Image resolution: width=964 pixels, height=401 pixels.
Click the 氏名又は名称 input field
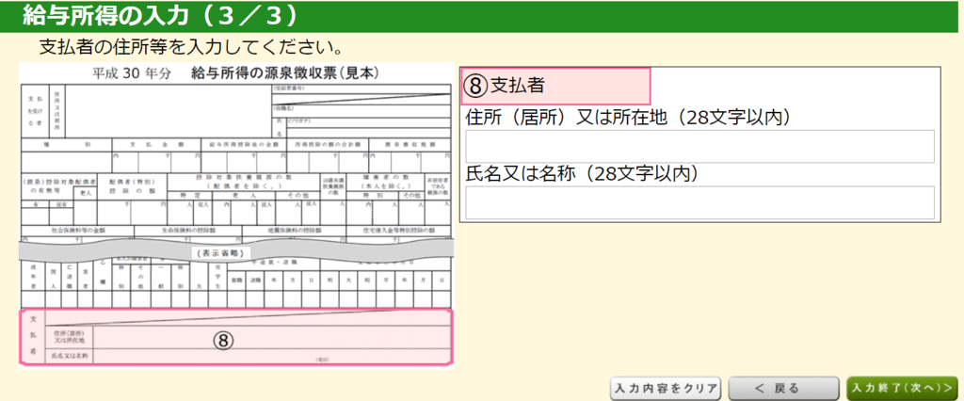pyautogui.click(x=699, y=202)
